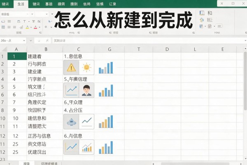This screenshot has width=247, height=165.
Task: Click the column layout icon left of 和
Action: 202,13
